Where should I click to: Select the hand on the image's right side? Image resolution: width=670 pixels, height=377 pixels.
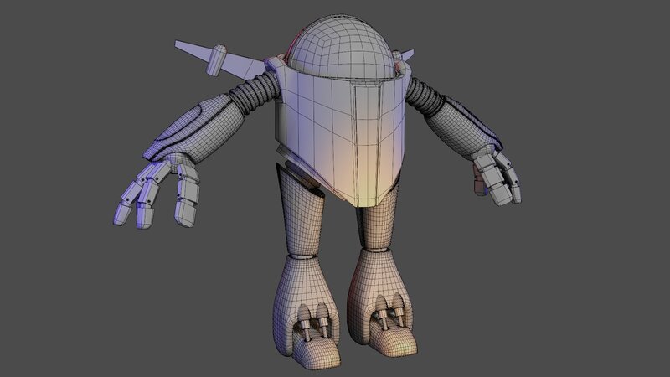(x=497, y=176)
